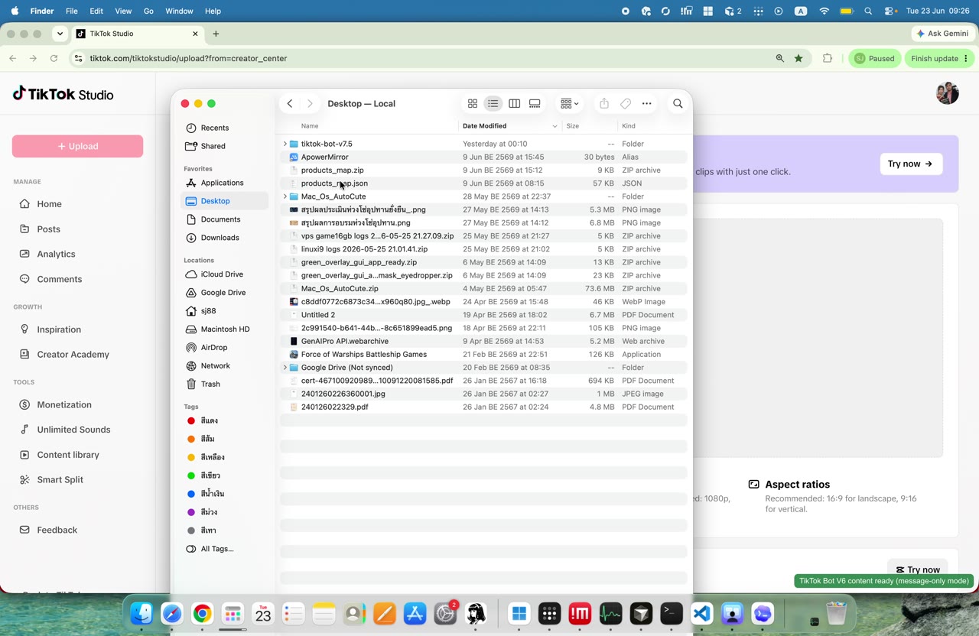
Task: Click the zoom magnifier icon in address bar
Action: [x=779, y=58]
